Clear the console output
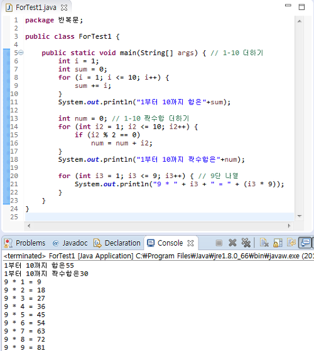This screenshot has width=314, height=351. coord(264,243)
